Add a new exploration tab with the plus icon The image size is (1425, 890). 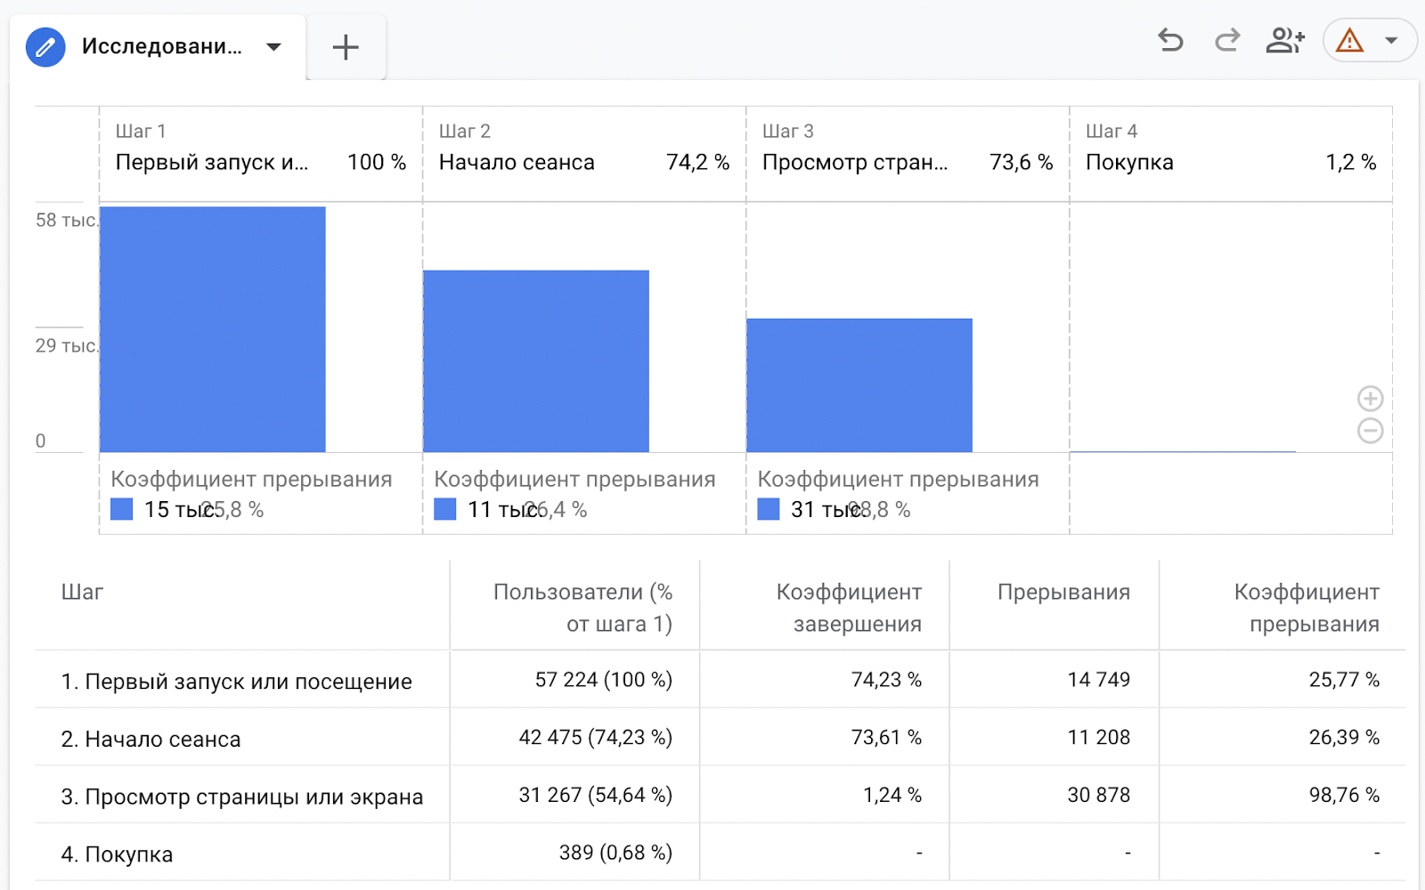point(346,46)
